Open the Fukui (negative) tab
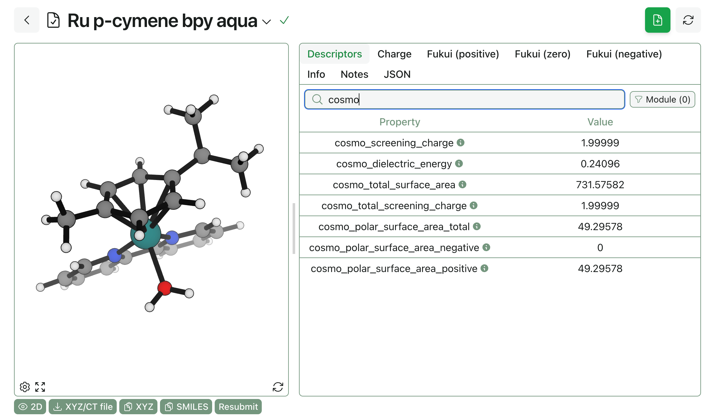The image size is (708, 419). click(x=624, y=54)
